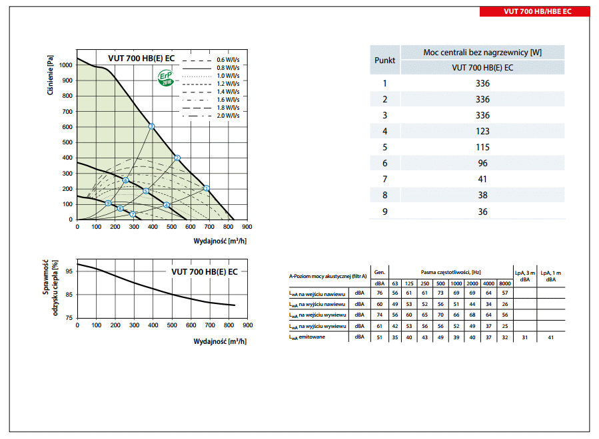Select point marker 6 on the pressure chart
This screenshot has height=439, width=599.
pos(125,180)
